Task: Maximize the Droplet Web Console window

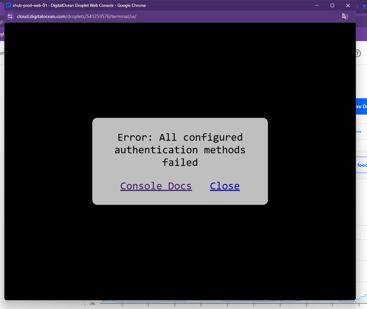Action: [332, 5]
